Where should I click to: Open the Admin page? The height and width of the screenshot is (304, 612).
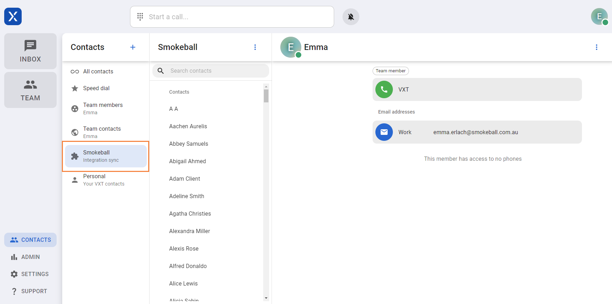pos(30,257)
